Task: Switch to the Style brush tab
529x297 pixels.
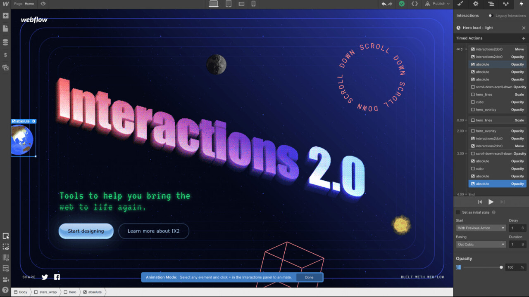Action: [460, 4]
